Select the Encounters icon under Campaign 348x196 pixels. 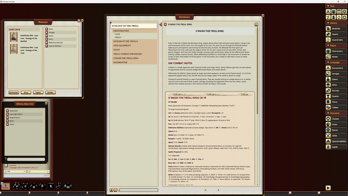point(328,68)
